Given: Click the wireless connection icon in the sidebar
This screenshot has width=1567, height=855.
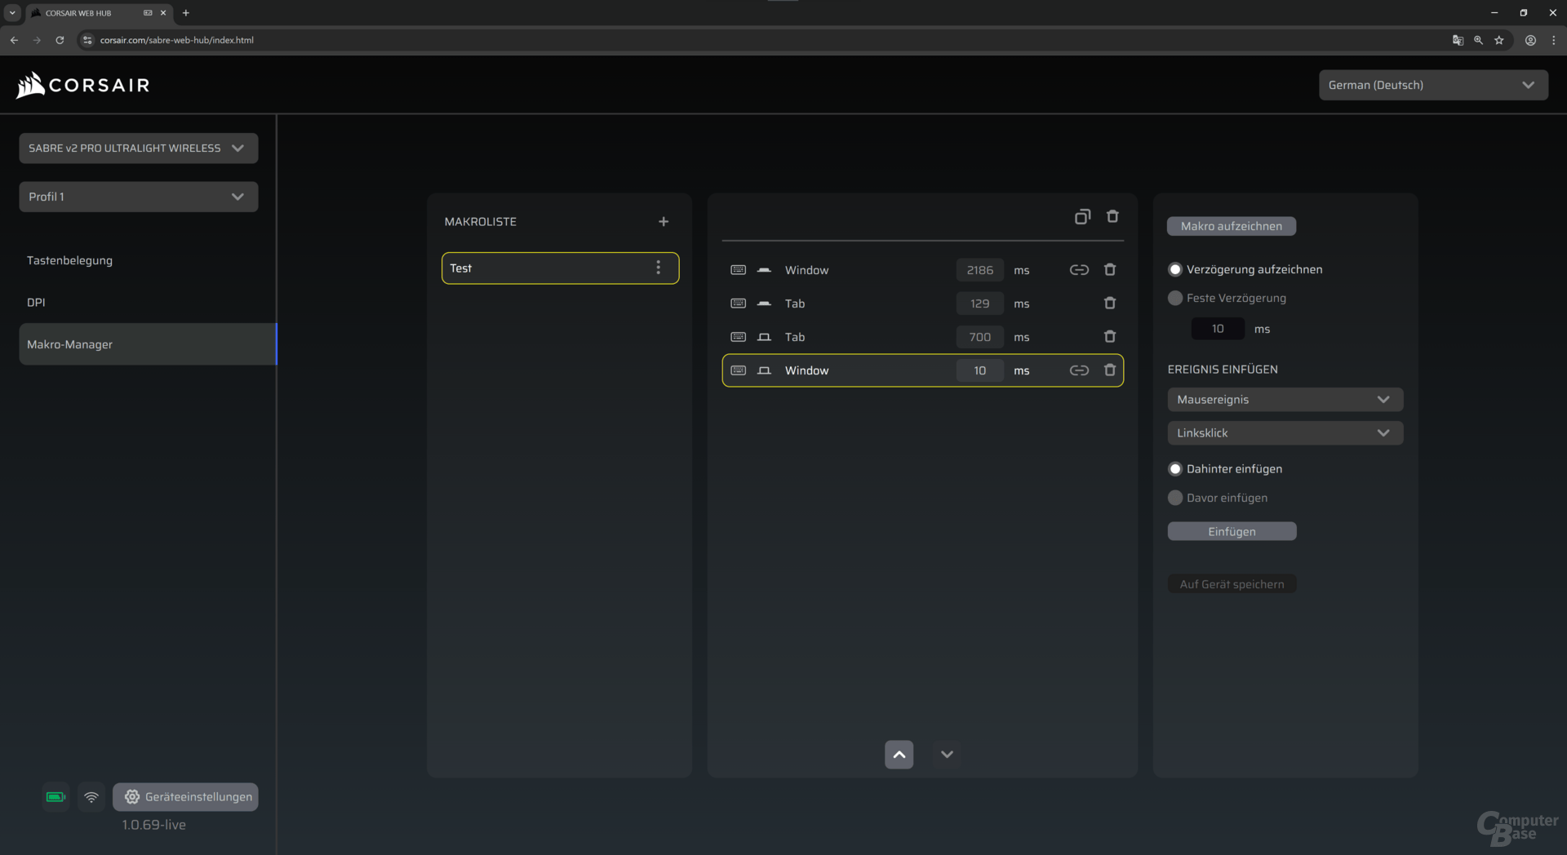Looking at the screenshot, I should click(91, 797).
